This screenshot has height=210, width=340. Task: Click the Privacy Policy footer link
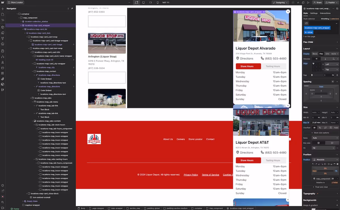[191, 175]
